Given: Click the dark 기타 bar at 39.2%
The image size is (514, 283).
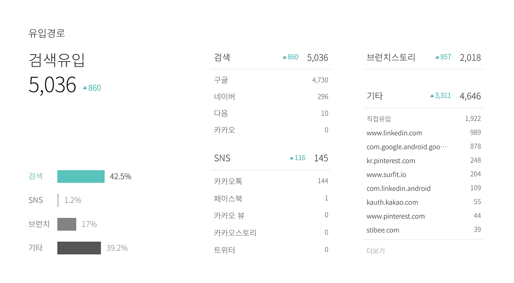Looking at the screenshot, I should [x=79, y=248].
